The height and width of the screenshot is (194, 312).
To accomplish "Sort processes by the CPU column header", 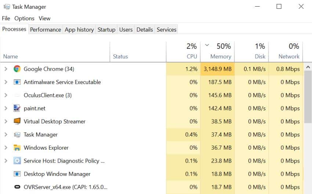I will (x=184, y=52).
